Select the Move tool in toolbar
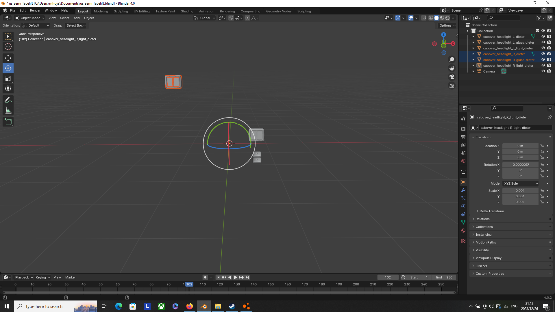Screen dimensions: 555x312 8,58
